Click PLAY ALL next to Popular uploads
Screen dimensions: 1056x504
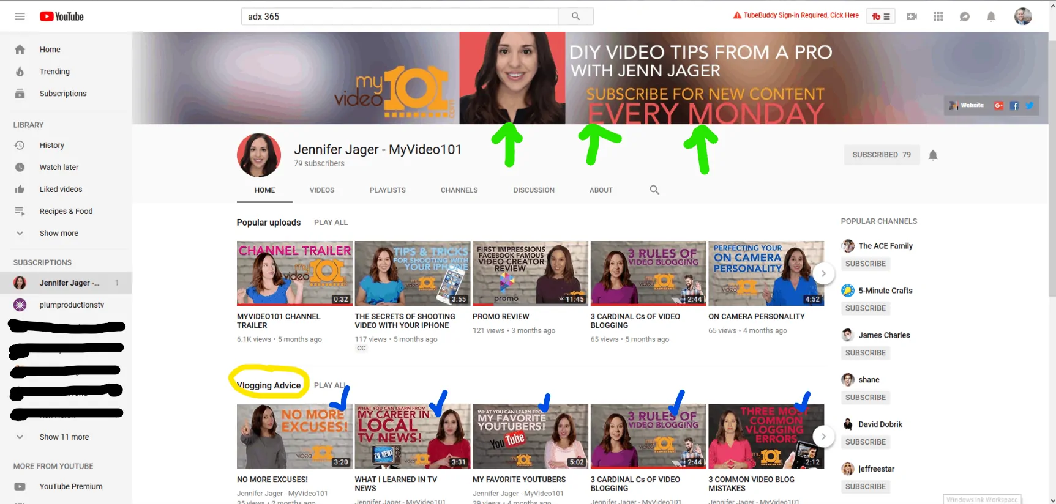coord(331,223)
